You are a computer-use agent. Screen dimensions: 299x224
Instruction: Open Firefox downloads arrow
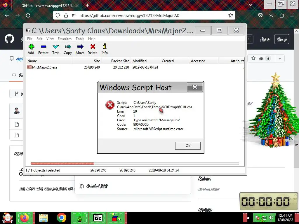[271, 15]
